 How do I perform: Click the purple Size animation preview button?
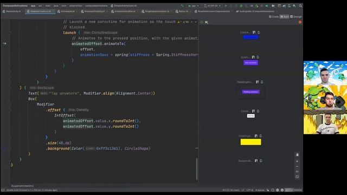[x=250, y=63]
